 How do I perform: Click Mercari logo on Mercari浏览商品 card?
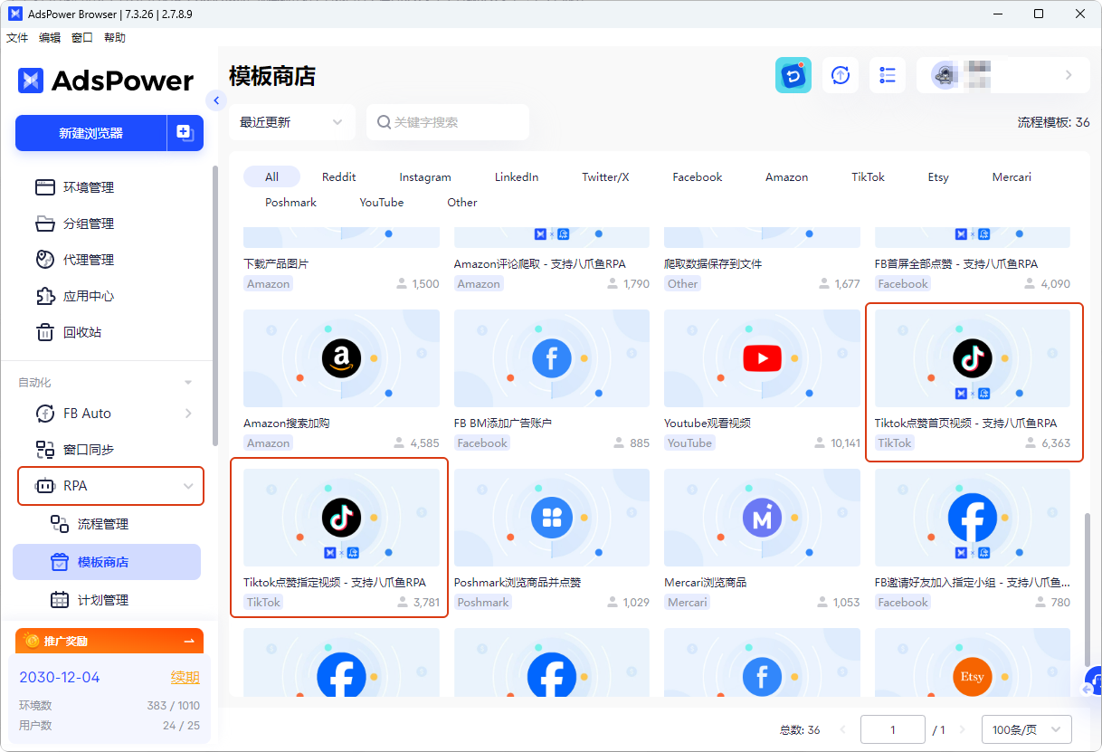(762, 518)
